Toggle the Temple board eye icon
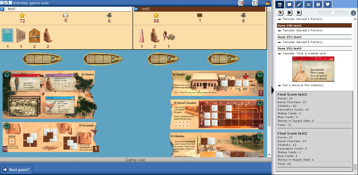 pyautogui.click(x=260, y=74)
